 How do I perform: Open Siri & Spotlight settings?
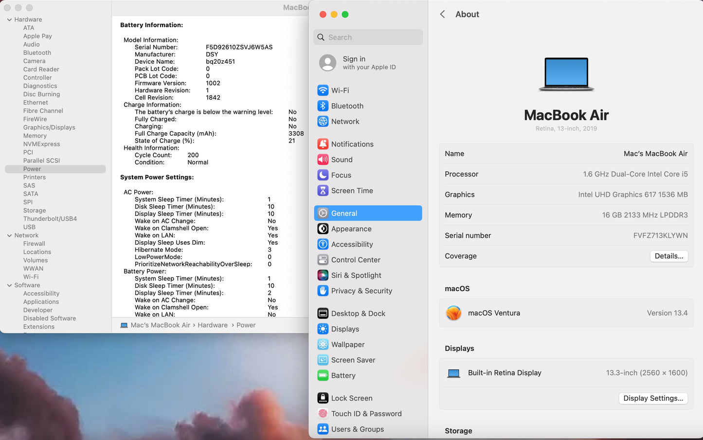click(355, 275)
